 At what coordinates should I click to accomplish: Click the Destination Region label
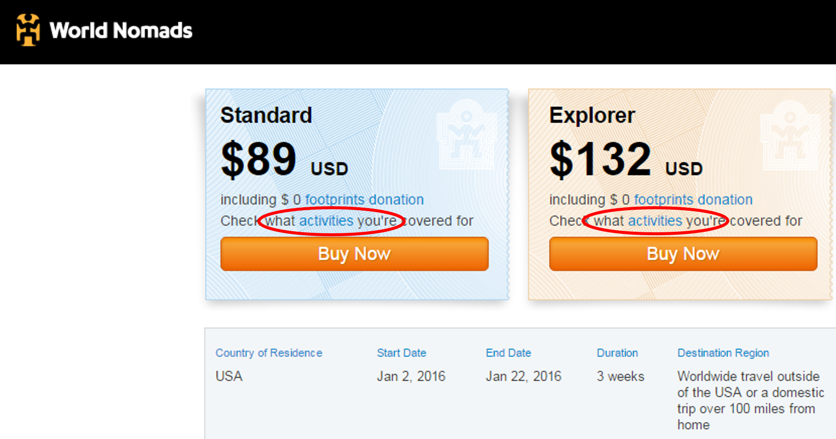click(723, 353)
